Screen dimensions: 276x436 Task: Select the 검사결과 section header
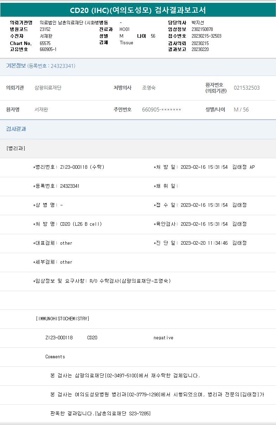point(16,129)
